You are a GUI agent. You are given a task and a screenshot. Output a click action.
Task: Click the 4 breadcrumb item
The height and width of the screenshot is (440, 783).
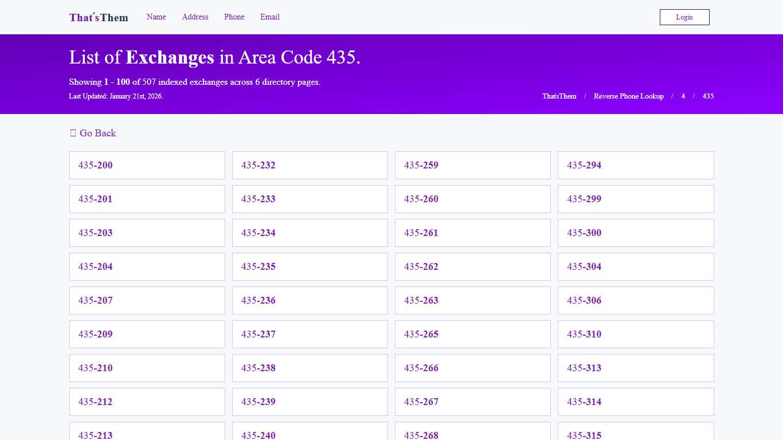tap(683, 96)
